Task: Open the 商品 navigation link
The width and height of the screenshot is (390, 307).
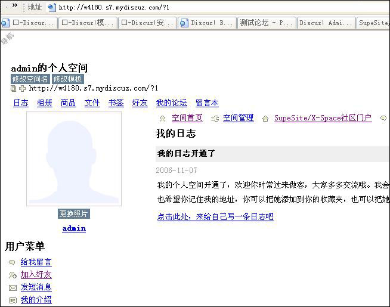Action: pos(69,103)
